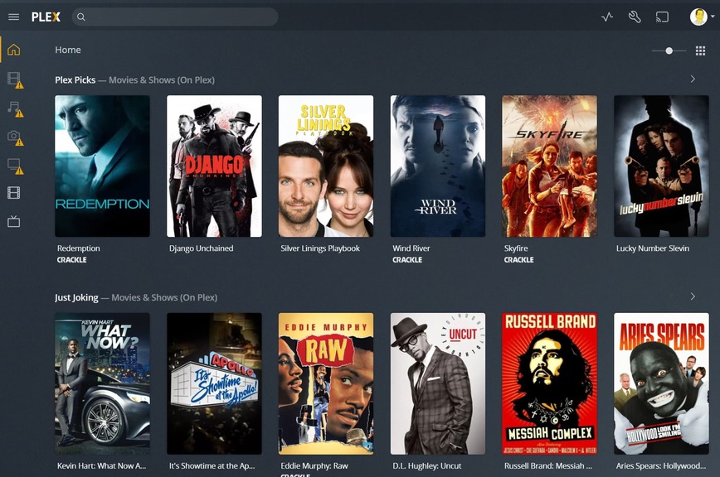Open the Django Unchained poster

click(215, 166)
